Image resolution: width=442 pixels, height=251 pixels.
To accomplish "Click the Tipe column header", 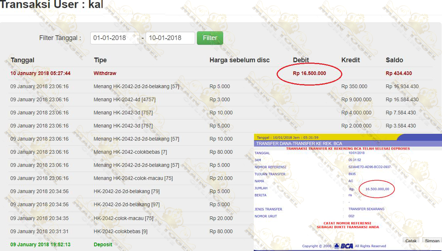I will click(x=100, y=60).
